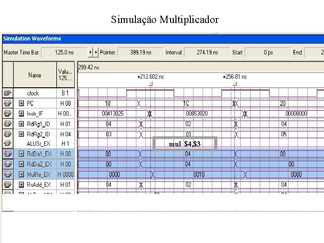
Task: Click the Simulation Waveforms title bar
Action: coord(163,39)
